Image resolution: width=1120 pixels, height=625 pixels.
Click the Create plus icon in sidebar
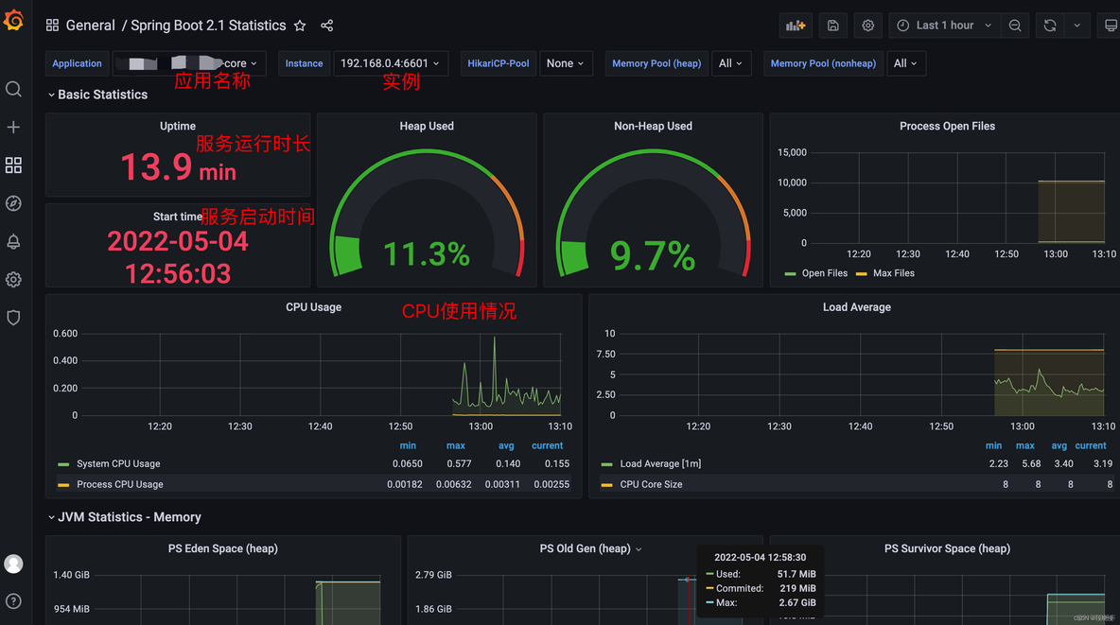click(13, 127)
